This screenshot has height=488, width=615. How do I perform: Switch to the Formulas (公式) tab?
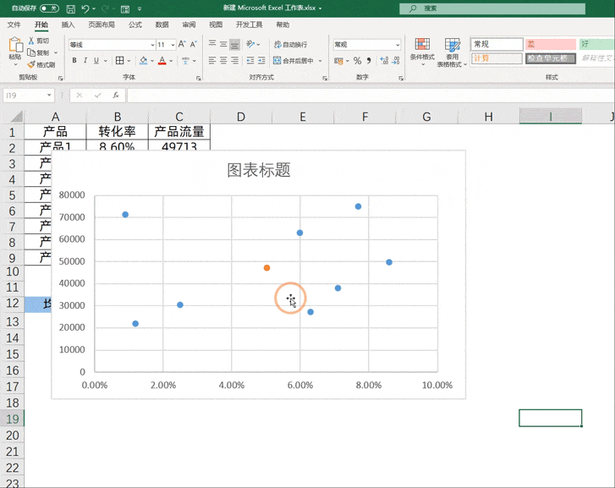(135, 25)
